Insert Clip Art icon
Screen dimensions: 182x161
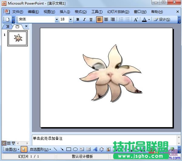pos(108,149)
